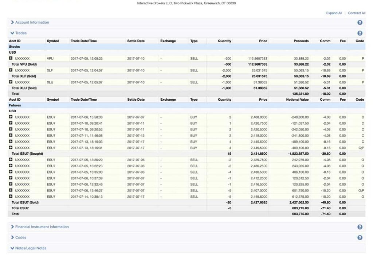The height and width of the screenshot is (260, 373).
Task: Expand the XLF trade row plus icon
Action: pyautogui.click(x=11, y=70)
